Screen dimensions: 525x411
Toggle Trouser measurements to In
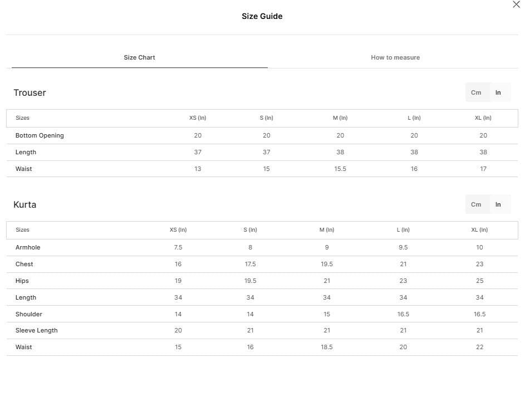click(x=498, y=92)
